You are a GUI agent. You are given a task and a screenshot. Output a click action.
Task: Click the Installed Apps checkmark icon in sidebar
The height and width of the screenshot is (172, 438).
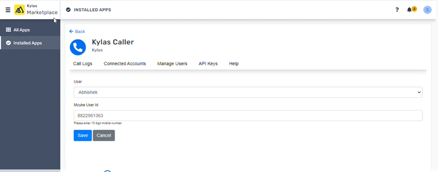click(8, 43)
